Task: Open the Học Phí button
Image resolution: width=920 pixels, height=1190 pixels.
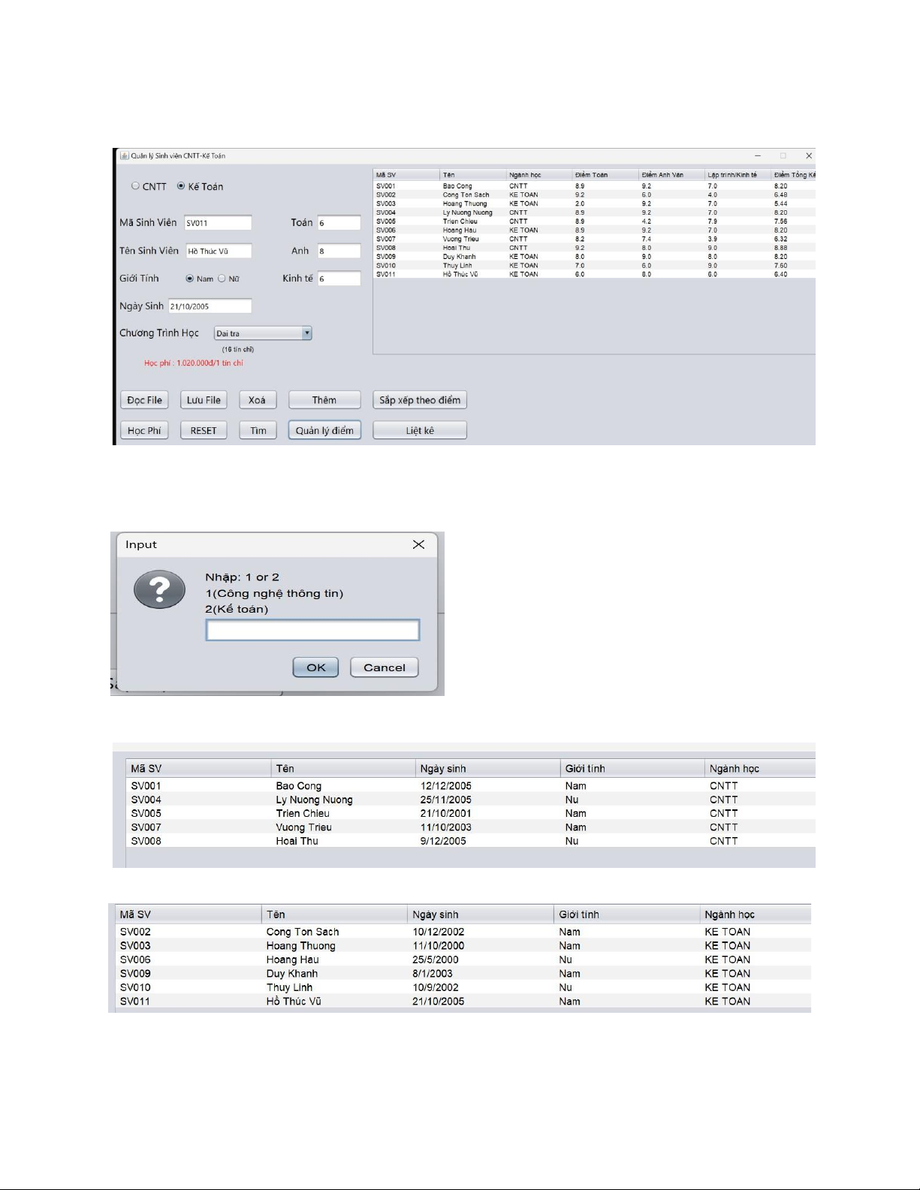Action: [x=144, y=430]
